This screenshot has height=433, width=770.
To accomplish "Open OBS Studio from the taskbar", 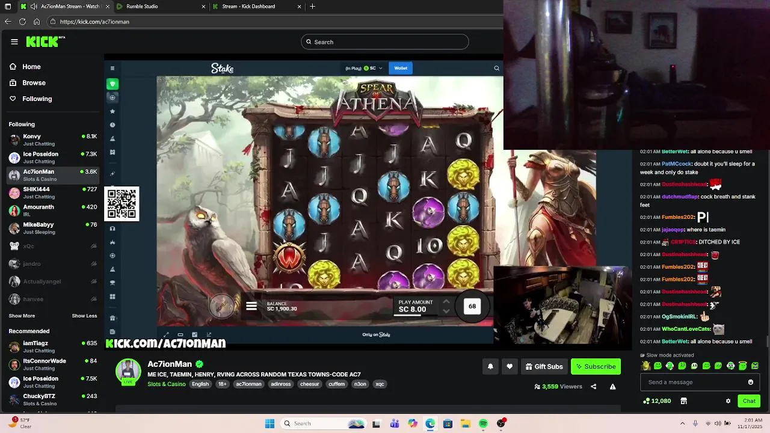I will [x=500, y=423].
